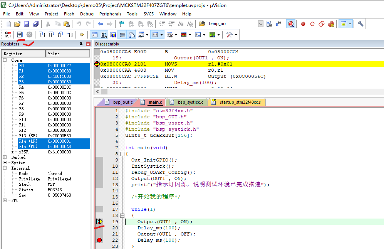
Task: Close the Registers panel
Action: pos(88,44)
